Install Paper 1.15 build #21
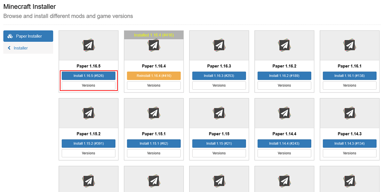This screenshot has width=384, height=192. point(219,144)
